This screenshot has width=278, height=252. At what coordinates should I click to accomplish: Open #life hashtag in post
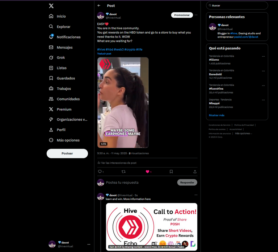click(139, 49)
